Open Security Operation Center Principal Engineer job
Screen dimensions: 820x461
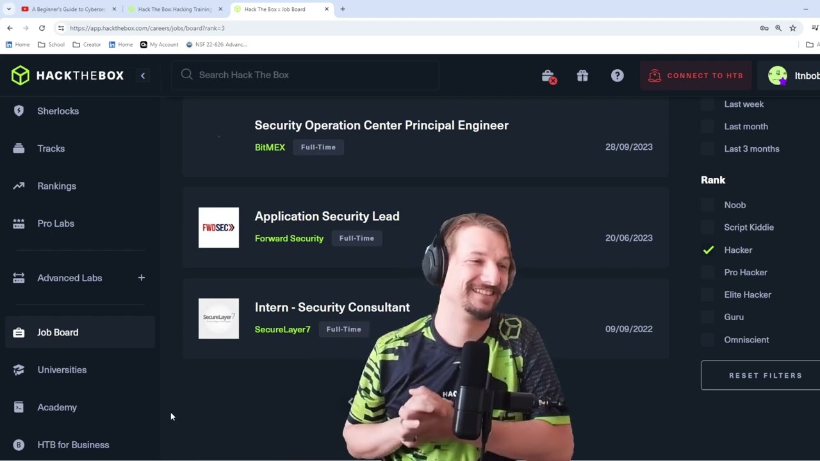click(381, 125)
